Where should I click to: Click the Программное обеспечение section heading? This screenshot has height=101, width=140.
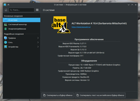[x=89, y=40]
